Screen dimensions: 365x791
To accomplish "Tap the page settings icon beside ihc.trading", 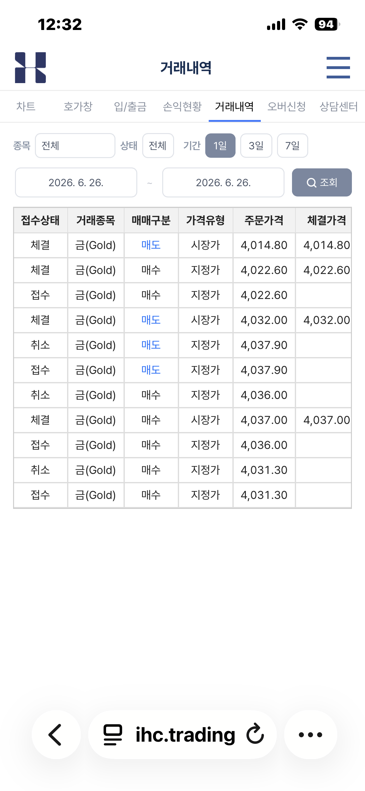I will tap(113, 734).
